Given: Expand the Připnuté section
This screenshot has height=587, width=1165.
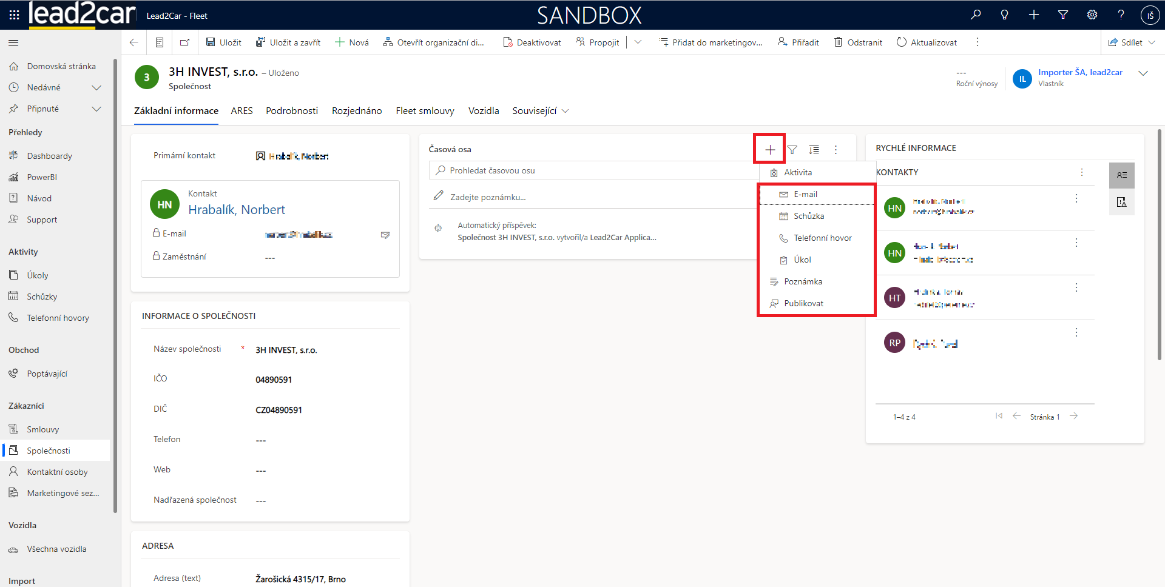Looking at the screenshot, I should point(96,109).
